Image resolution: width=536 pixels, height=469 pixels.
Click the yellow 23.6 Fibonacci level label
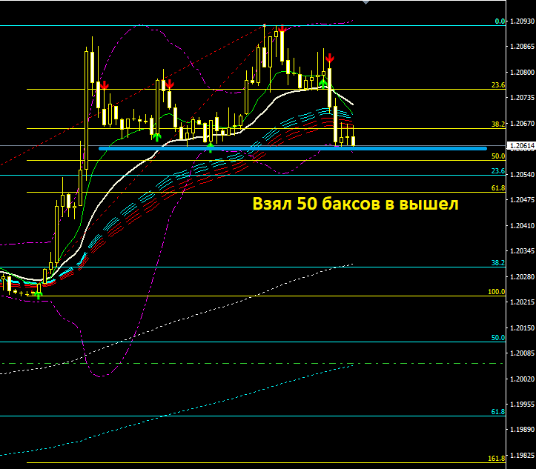pyautogui.click(x=498, y=84)
